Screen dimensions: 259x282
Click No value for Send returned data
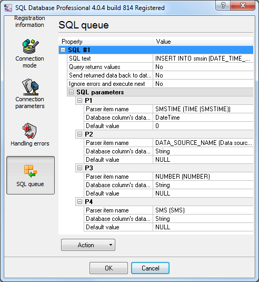203,75
